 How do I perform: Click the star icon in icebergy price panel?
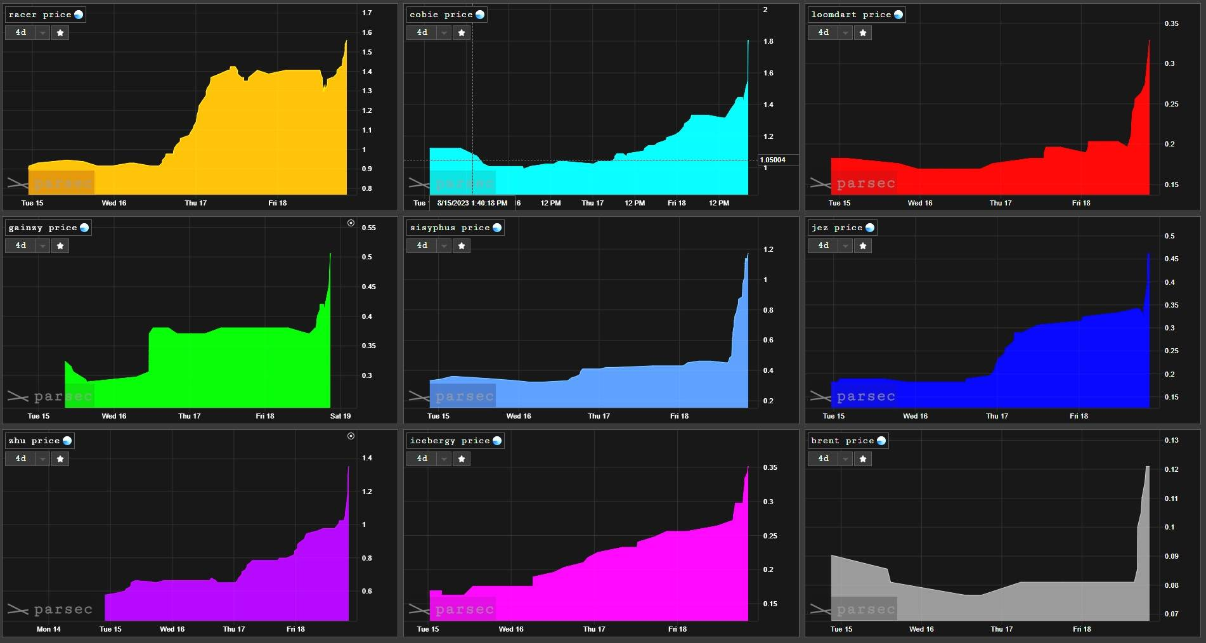click(x=462, y=458)
